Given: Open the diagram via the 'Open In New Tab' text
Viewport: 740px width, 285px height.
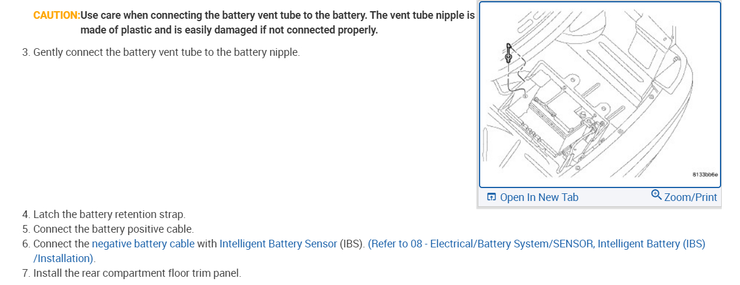Looking at the screenshot, I should point(539,197).
